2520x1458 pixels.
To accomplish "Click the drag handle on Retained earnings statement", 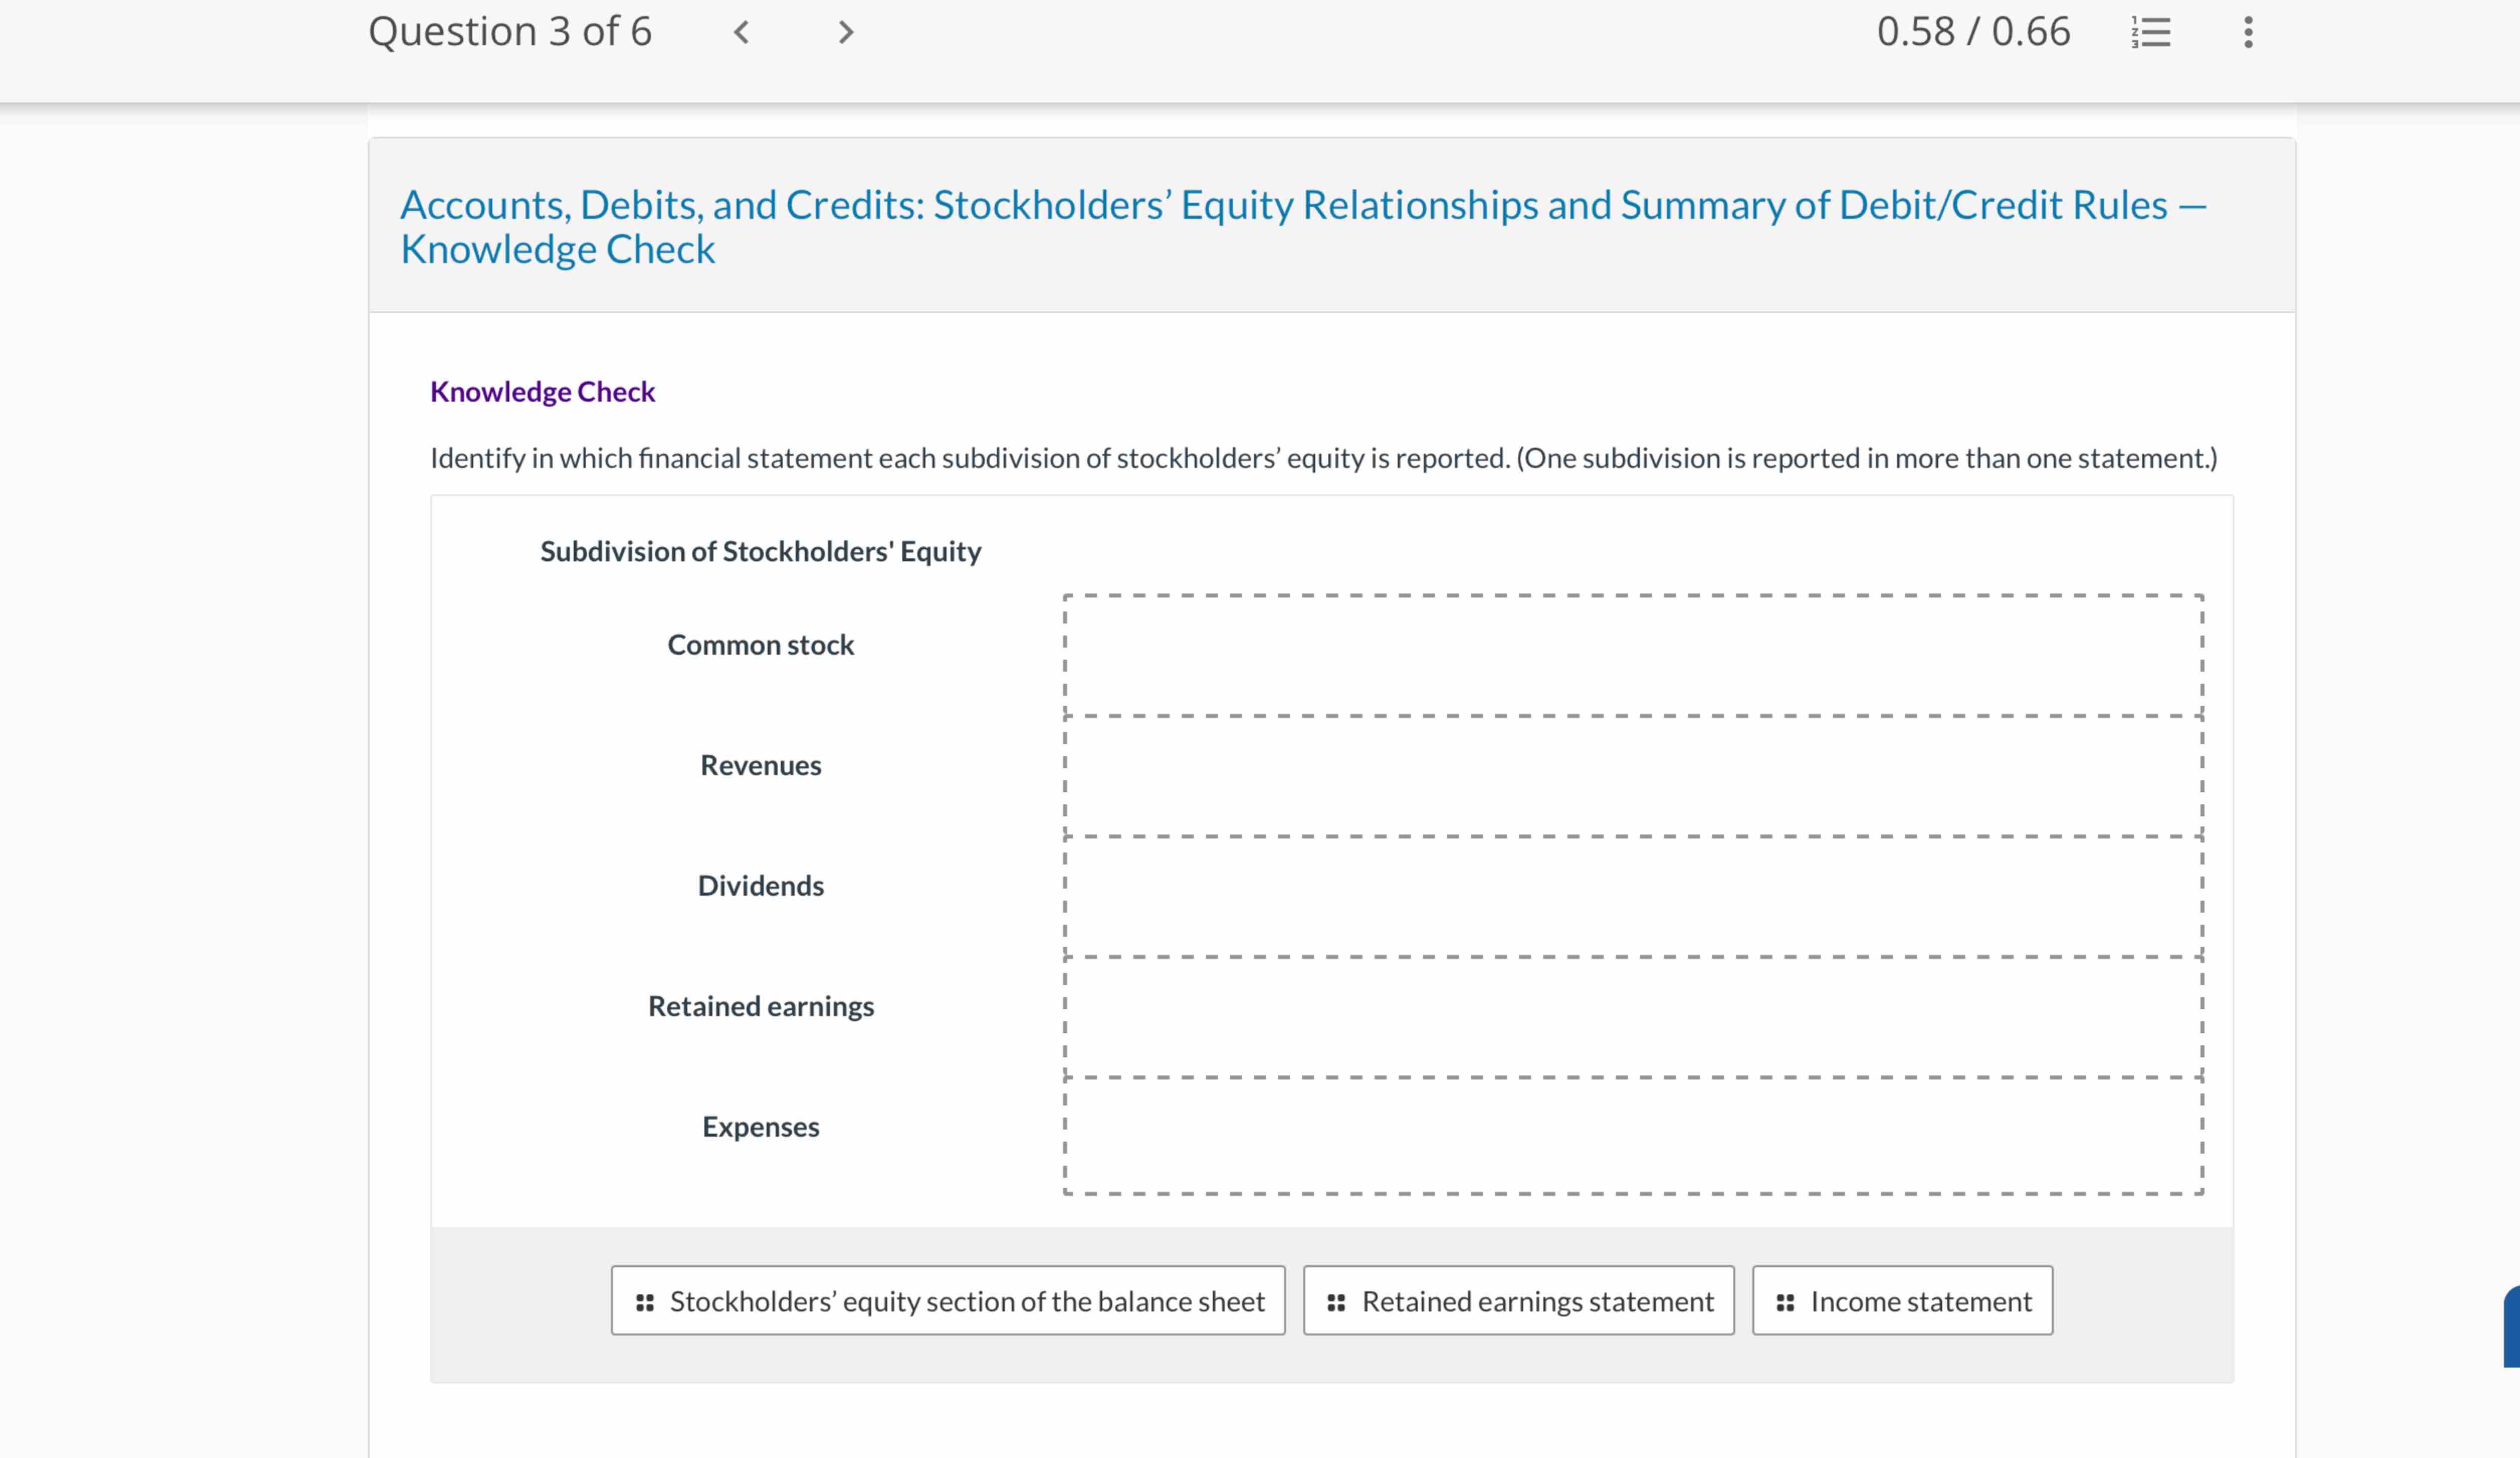I will coord(1336,1302).
